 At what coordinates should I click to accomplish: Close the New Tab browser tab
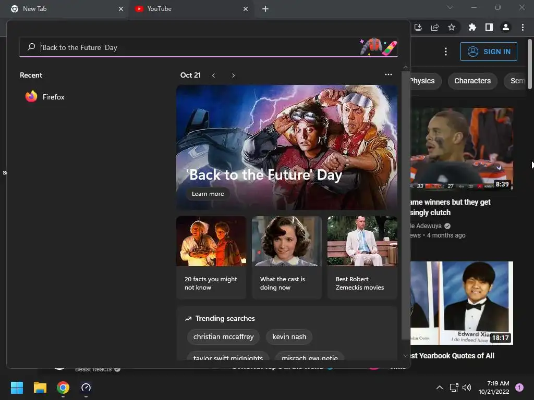tap(121, 9)
